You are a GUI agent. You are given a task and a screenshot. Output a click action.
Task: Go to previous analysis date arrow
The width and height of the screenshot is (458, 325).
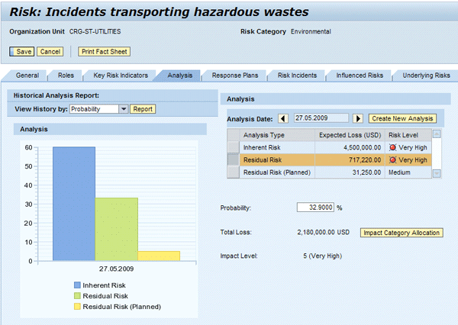[282, 118]
